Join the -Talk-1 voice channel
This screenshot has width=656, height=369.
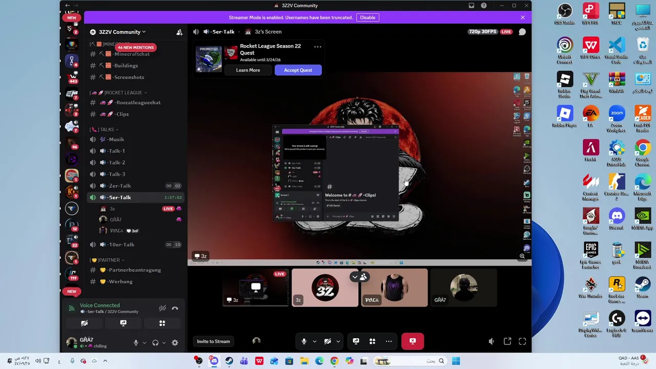(x=135, y=151)
